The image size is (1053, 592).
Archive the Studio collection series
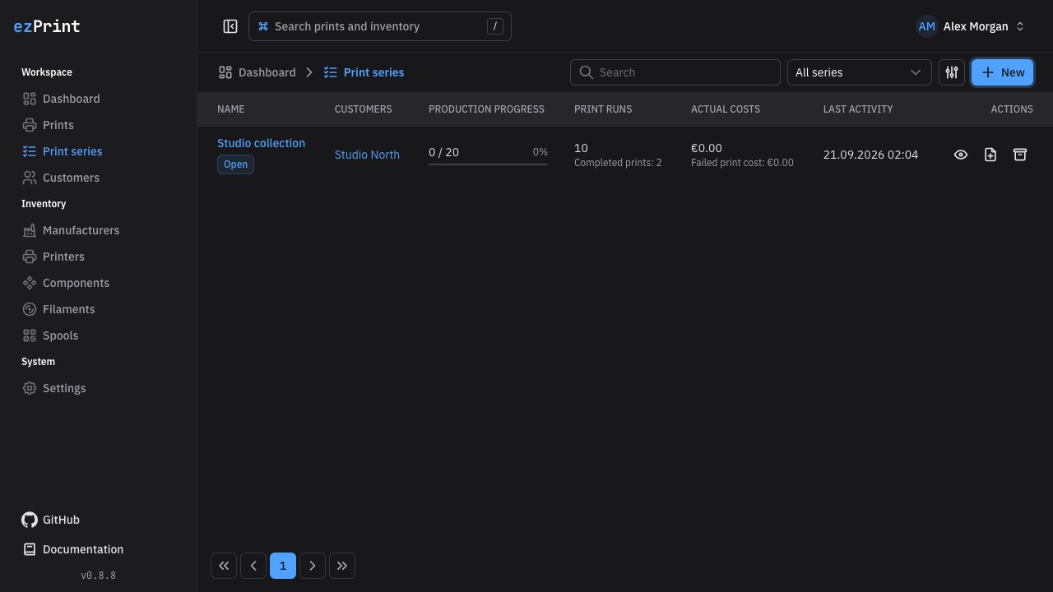pyautogui.click(x=1020, y=155)
